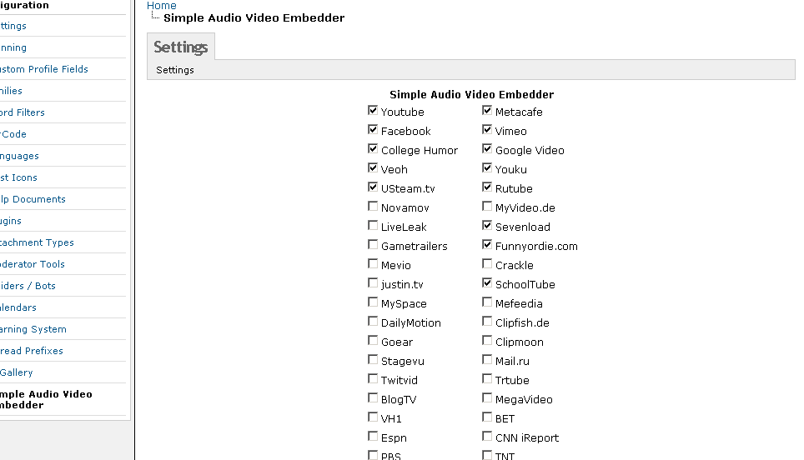The height and width of the screenshot is (460, 804).
Task: Check the DailyMotion checkbox
Action: pos(373,322)
